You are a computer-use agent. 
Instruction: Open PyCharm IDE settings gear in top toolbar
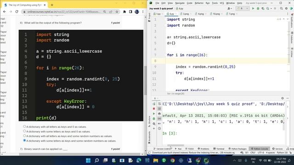[286, 8]
